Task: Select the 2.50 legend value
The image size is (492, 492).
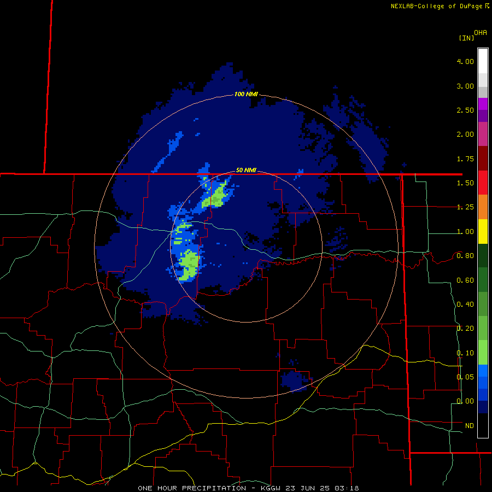Action: click(465, 110)
